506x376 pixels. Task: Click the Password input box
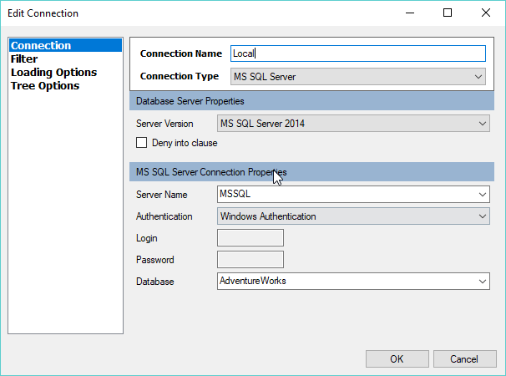[250, 259]
